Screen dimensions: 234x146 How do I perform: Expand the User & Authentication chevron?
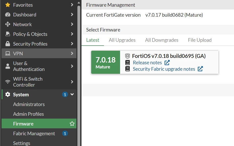tap(72, 66)
